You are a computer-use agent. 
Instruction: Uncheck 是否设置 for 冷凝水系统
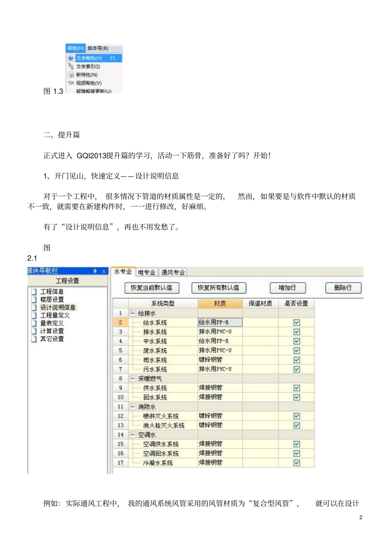(x=297, y=463)
